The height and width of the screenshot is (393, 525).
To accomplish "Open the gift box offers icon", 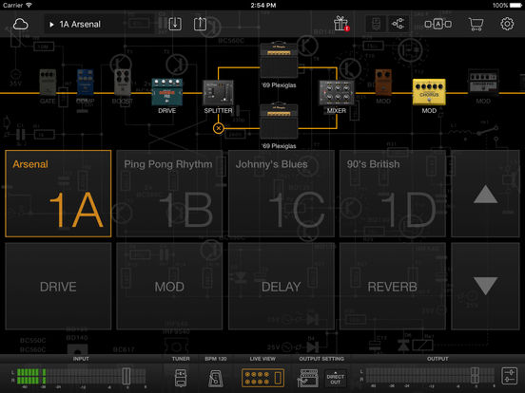I will click(x=341, y=24).
